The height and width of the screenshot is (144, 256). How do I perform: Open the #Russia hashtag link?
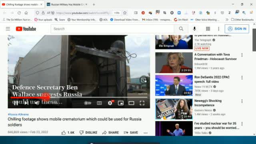point(12,114)
